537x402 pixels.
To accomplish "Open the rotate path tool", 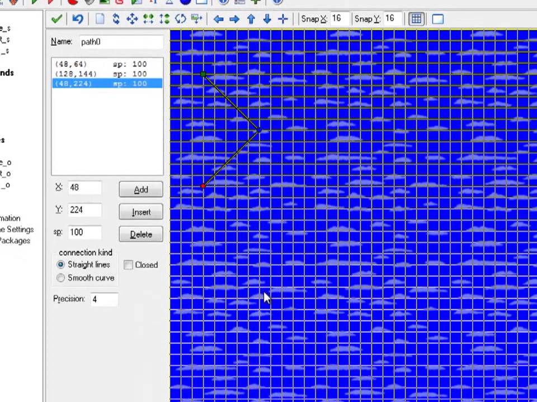I will coord(181,18).
